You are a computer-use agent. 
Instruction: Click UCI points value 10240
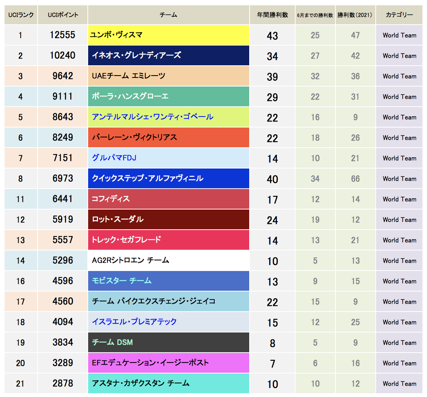(x=63, y=55)
